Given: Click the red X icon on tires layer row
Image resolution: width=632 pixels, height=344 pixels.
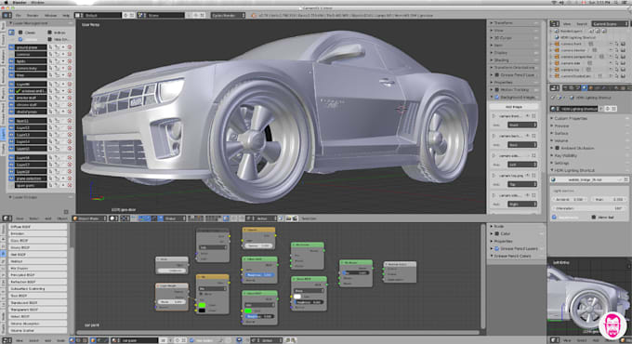Looking at the screenshot, I should pyautogui.click(x=70, y=75).
